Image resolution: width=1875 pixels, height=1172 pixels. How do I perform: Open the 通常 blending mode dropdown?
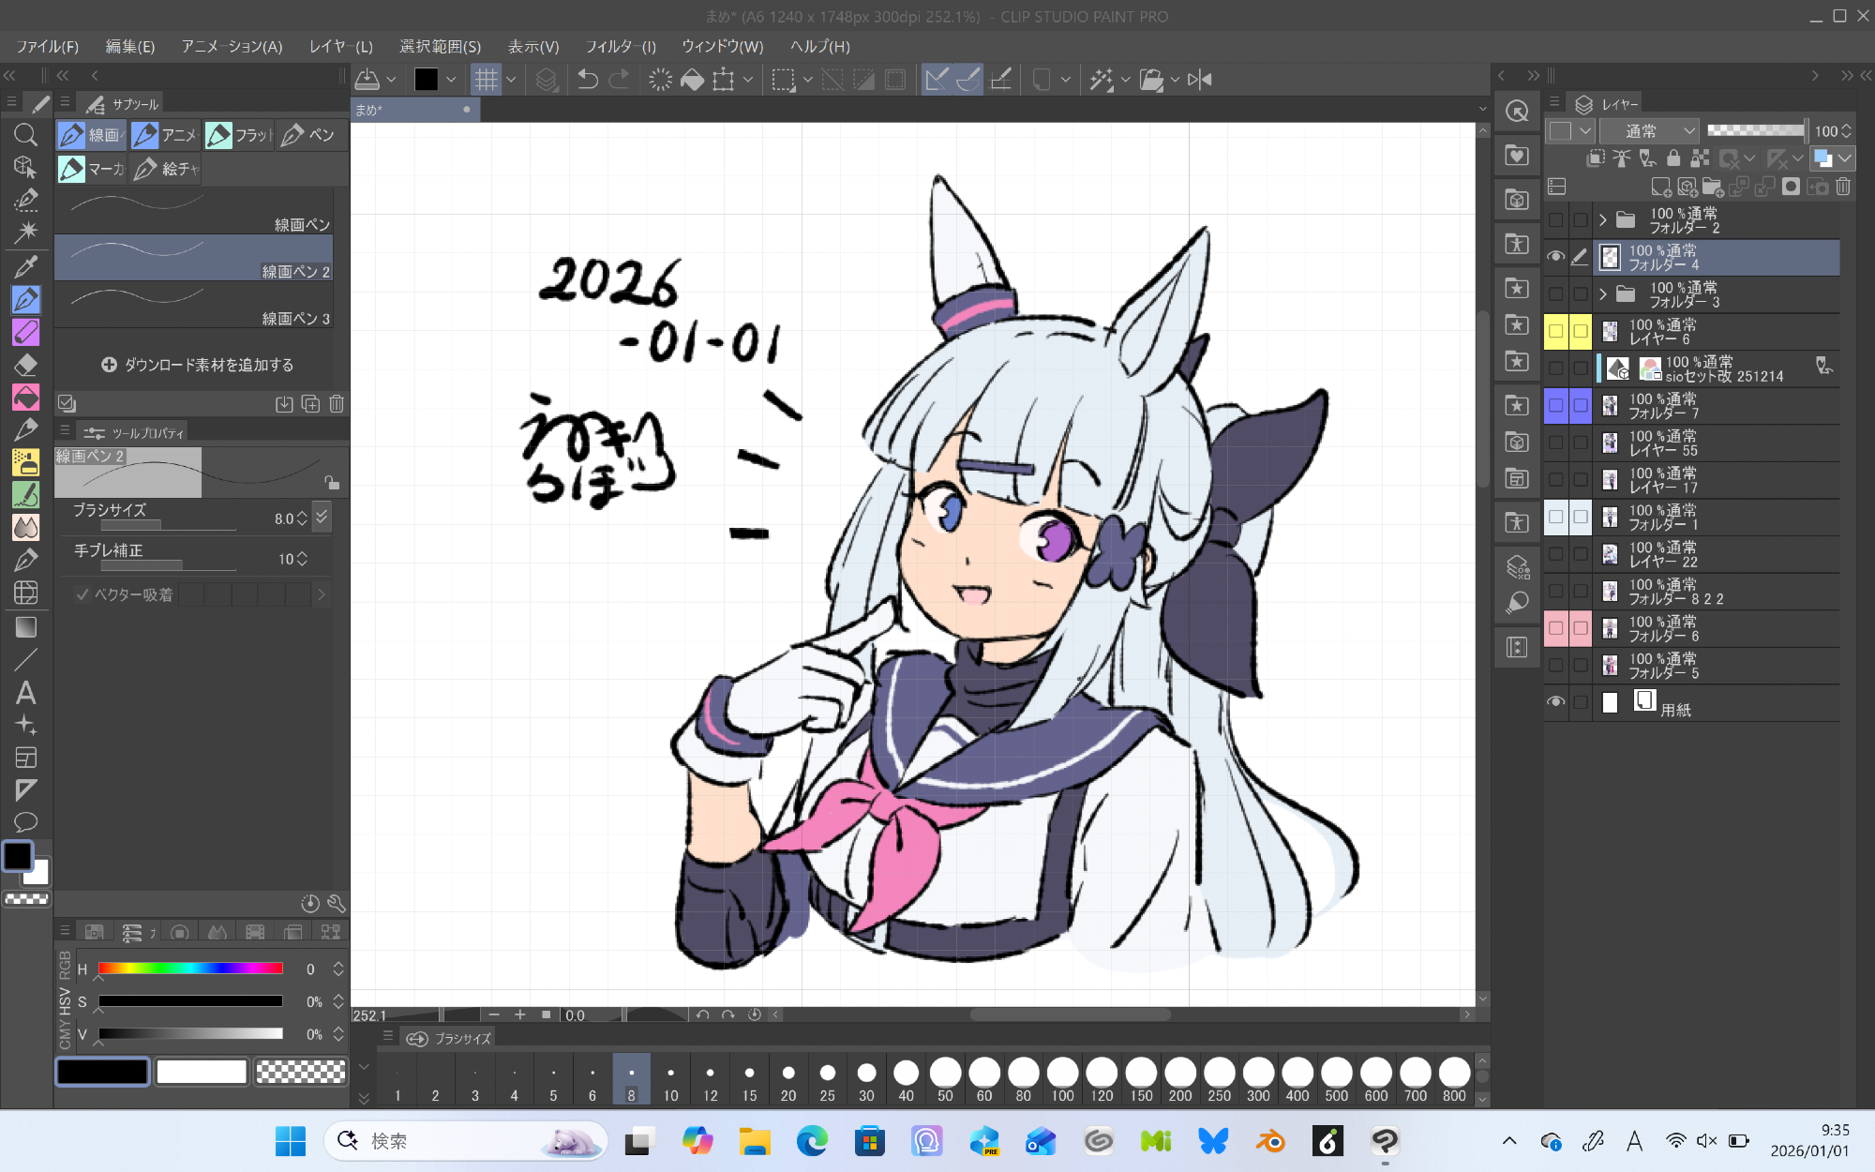pos(1648,131)
